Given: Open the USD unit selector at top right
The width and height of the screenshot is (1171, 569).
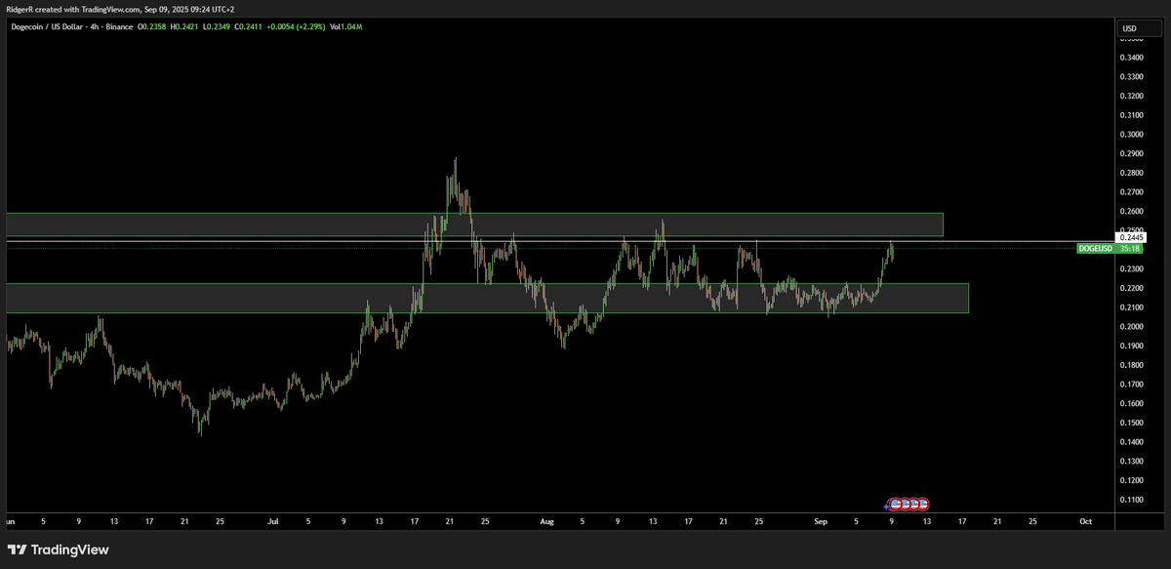Looking at the screenshot, I should pyautogui.click(x=1138, y=28).
